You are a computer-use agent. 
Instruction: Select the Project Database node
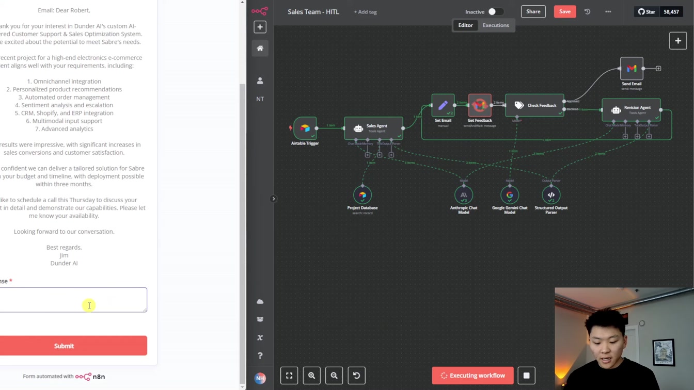point(362,195)
